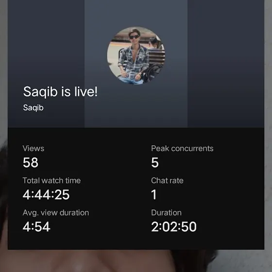Screen dimensions: 272x272
Task: Select the 'Saqib is live!' stream title
Action: point(60,92)
